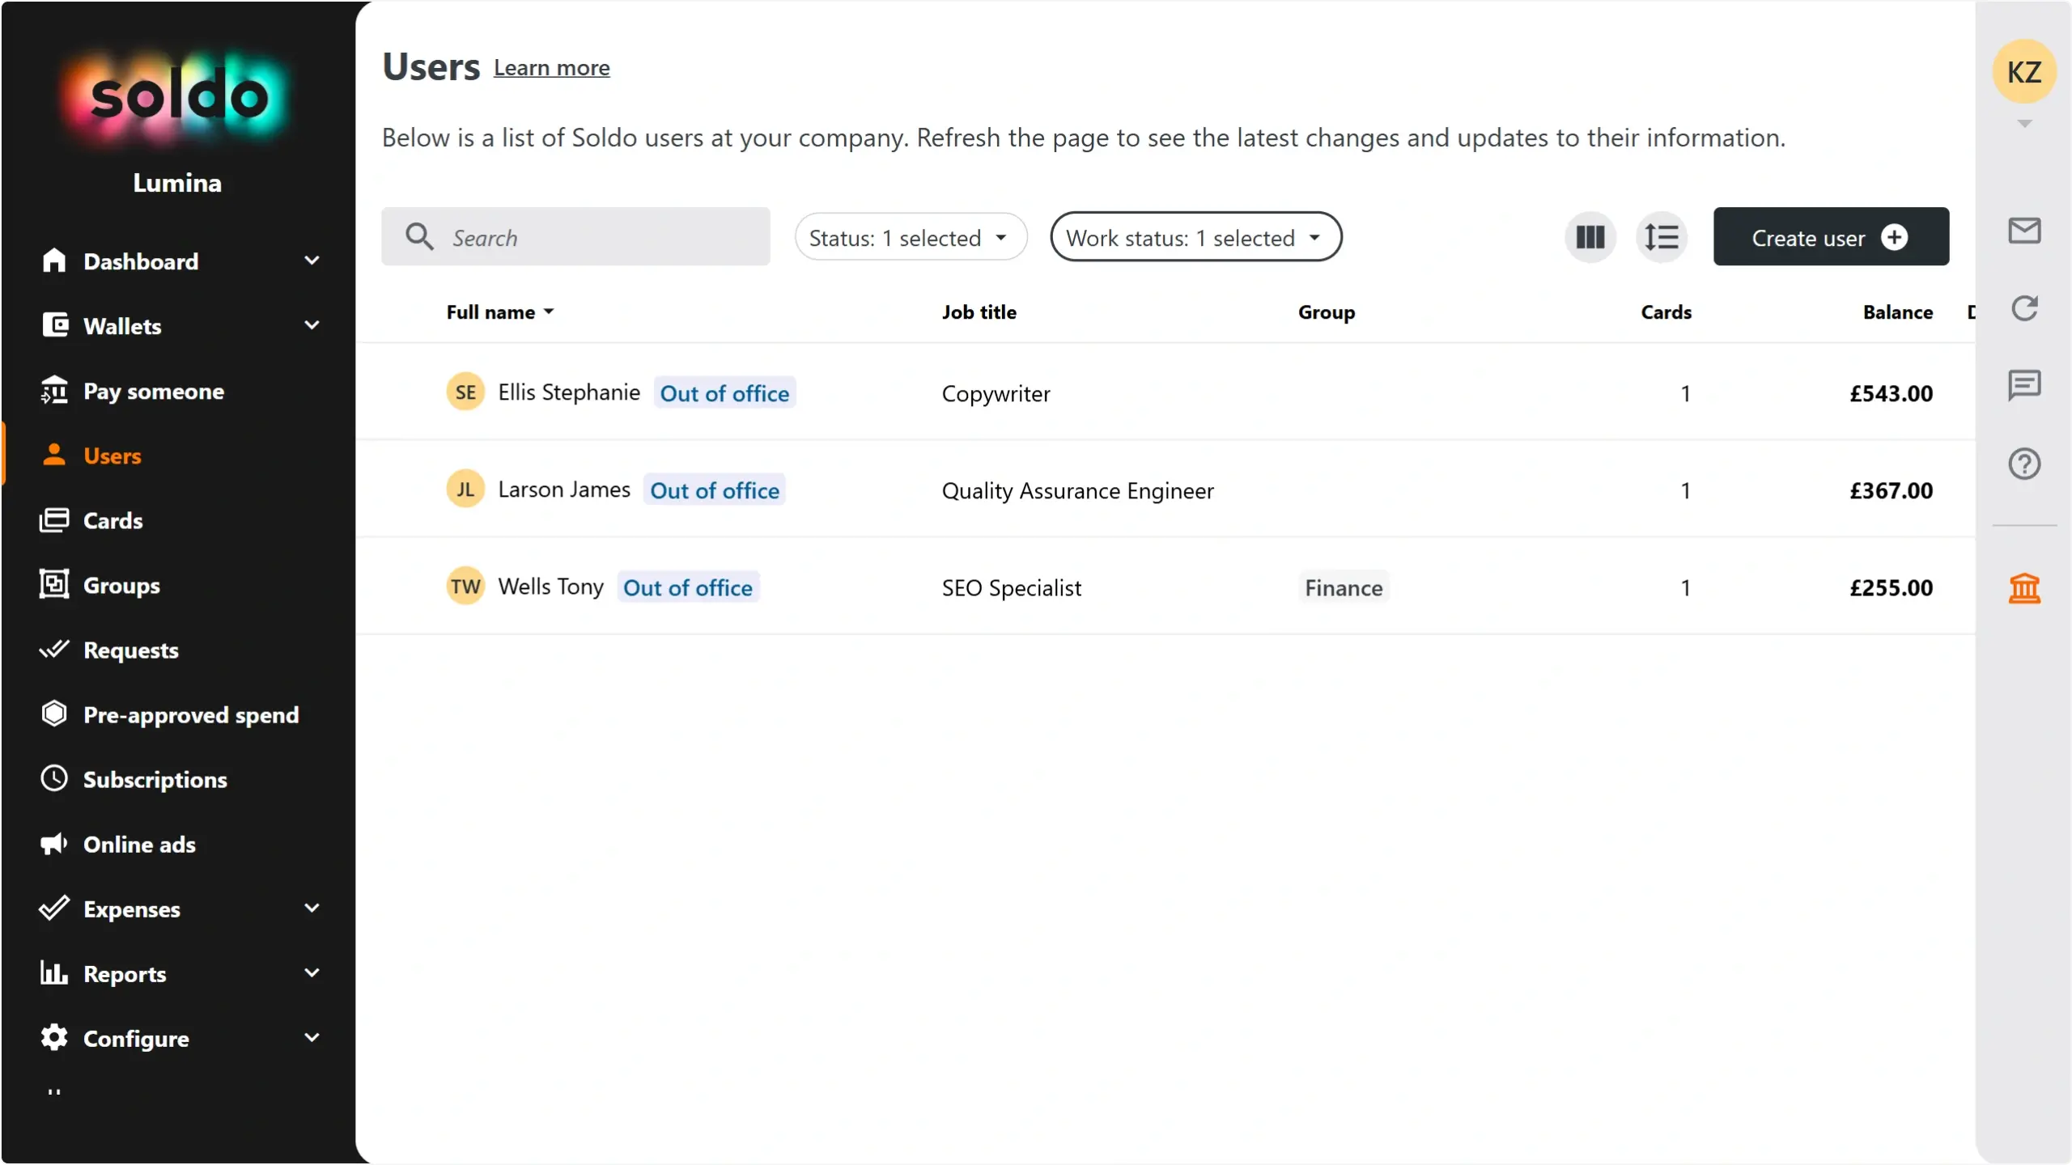Open Pay someone from sidebar
The image size is (2072, 1165).
click(x=154, y=392)
